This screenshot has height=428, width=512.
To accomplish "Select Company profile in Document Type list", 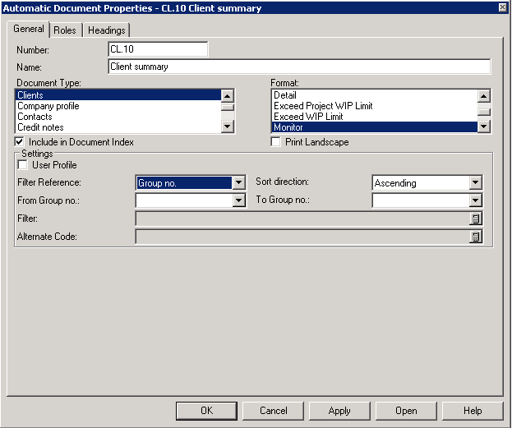I will 48,106.
